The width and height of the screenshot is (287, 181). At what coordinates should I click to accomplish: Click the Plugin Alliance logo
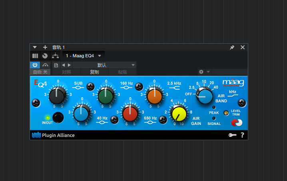53,135
